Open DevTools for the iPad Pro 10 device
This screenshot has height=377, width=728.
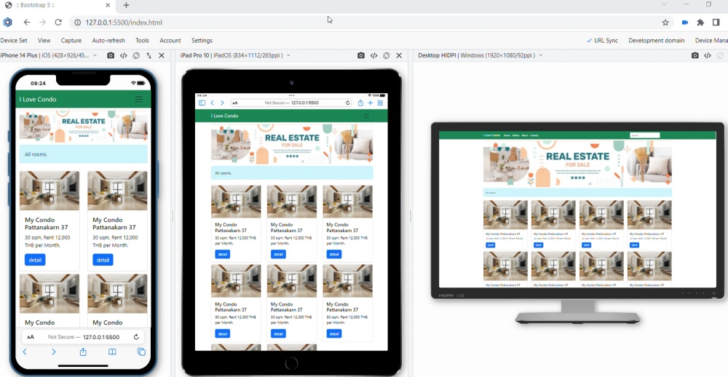coord(373,55)
